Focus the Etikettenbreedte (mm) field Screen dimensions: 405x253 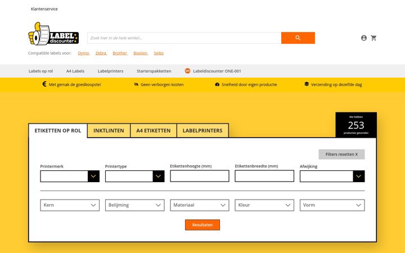[x=264, y=176]
